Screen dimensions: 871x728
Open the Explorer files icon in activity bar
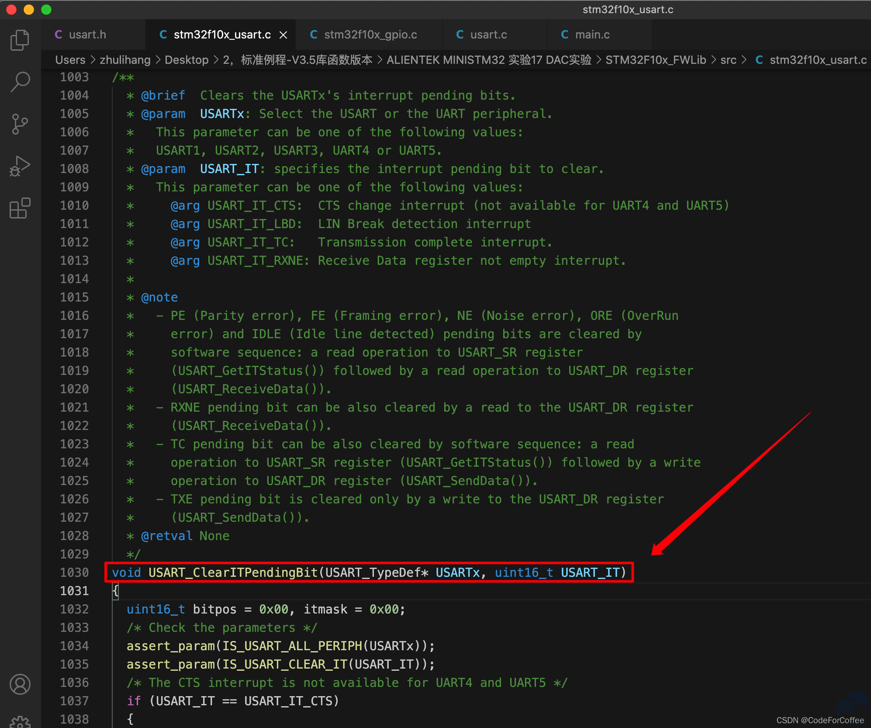pos(20,40)
